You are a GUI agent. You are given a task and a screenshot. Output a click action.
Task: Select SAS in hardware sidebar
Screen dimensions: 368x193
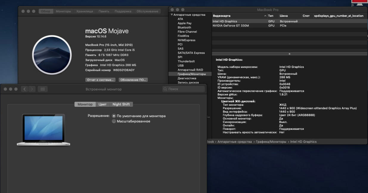180,49
